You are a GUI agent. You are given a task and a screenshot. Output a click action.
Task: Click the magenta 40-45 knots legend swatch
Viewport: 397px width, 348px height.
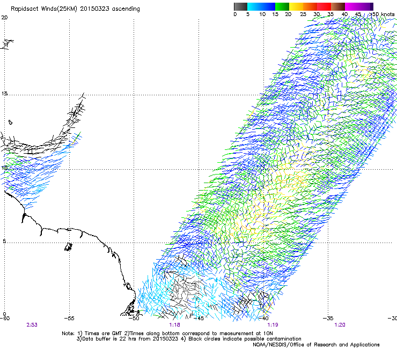(352, 6)
